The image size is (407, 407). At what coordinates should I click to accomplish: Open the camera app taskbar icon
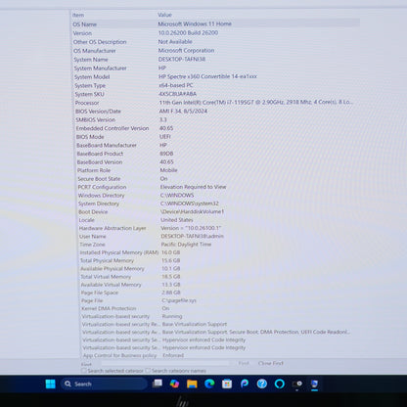coord(296,384)
